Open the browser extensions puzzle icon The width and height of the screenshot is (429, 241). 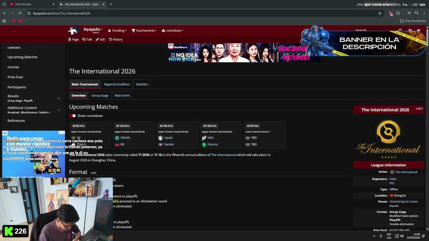click(398, 13)
